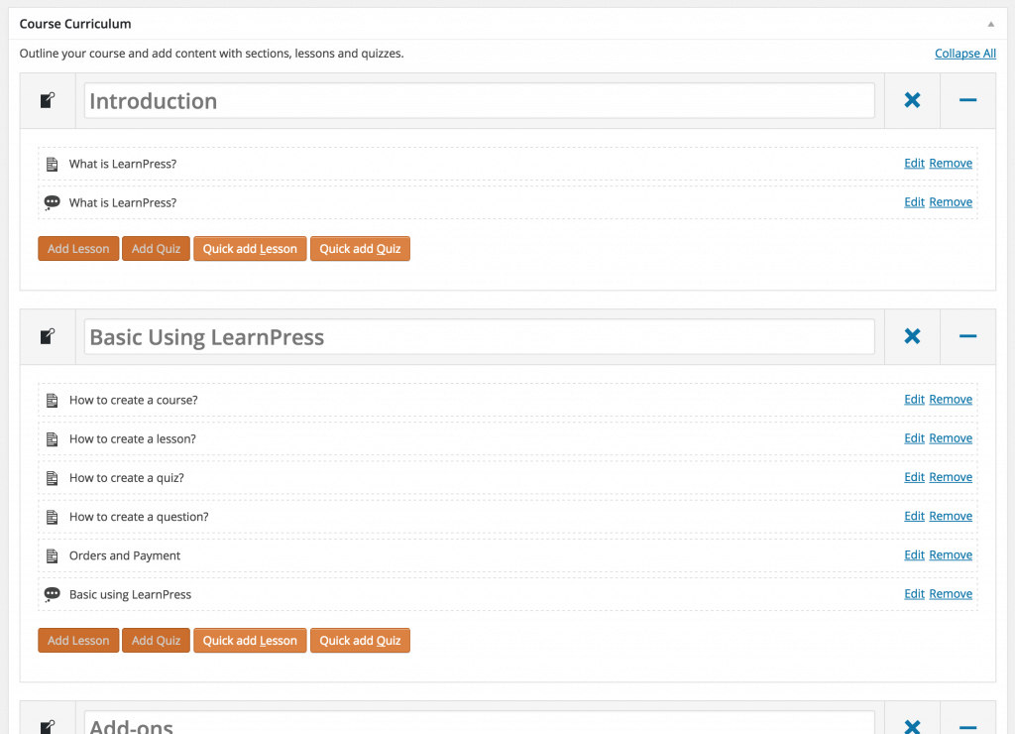Edit How to create a quiz? lesson
Viewport: 1015px width, 734px height.
914,477
